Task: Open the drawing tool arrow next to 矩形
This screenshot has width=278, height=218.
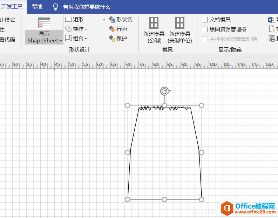Action: point(104,19)
